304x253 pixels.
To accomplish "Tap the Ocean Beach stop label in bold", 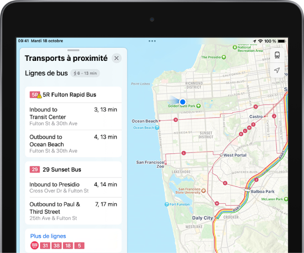I will (145, 121).
